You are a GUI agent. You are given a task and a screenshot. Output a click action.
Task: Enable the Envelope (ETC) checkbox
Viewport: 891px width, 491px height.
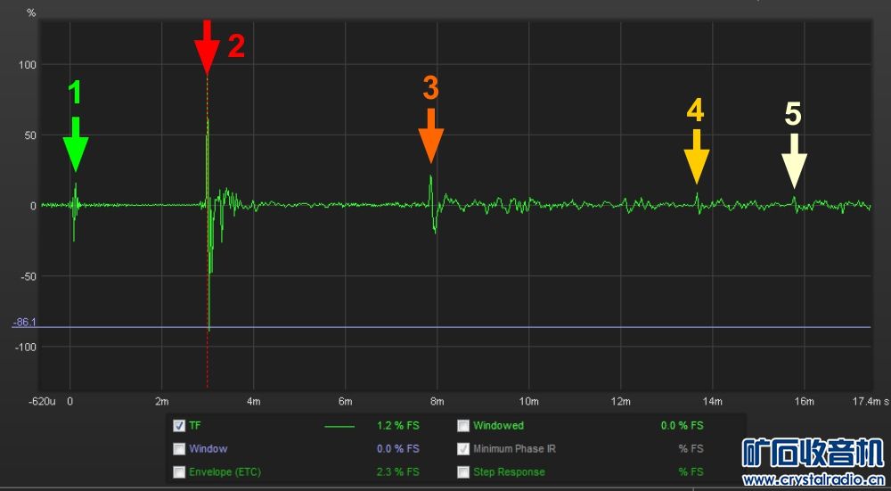[x=179, y=472]
